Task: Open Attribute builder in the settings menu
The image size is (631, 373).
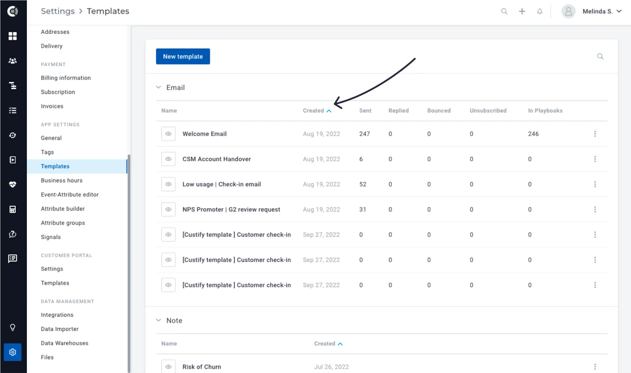Action: pos(63,209)
